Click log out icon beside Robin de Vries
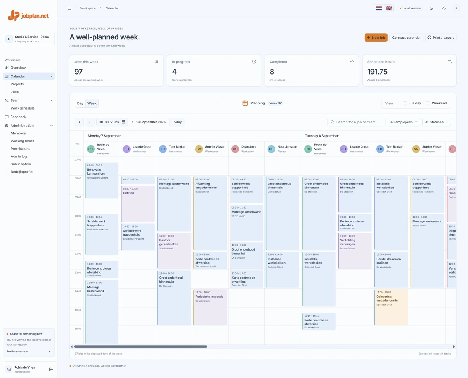Viewport: 468px width, 378px height. click(51, 369)
